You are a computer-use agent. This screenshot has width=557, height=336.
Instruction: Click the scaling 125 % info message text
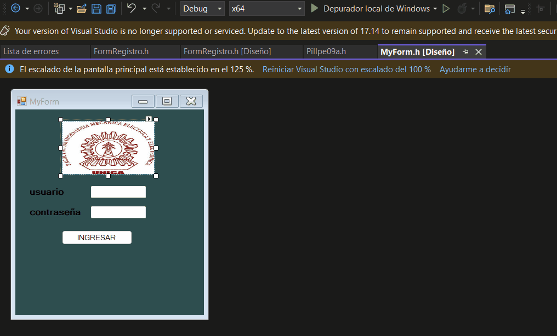(x=137, y=69)
